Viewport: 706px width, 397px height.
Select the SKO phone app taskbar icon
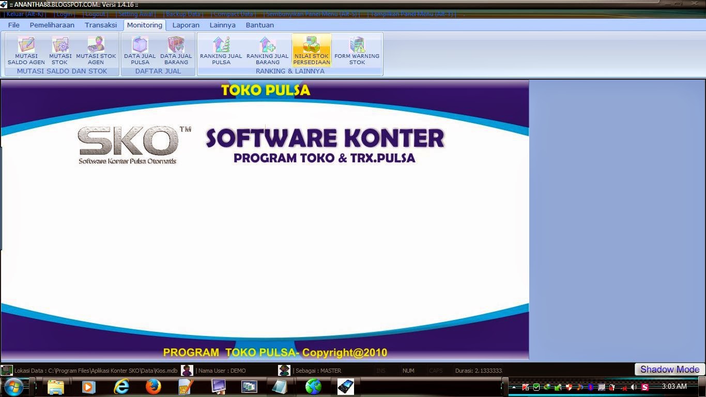[346, 387]
